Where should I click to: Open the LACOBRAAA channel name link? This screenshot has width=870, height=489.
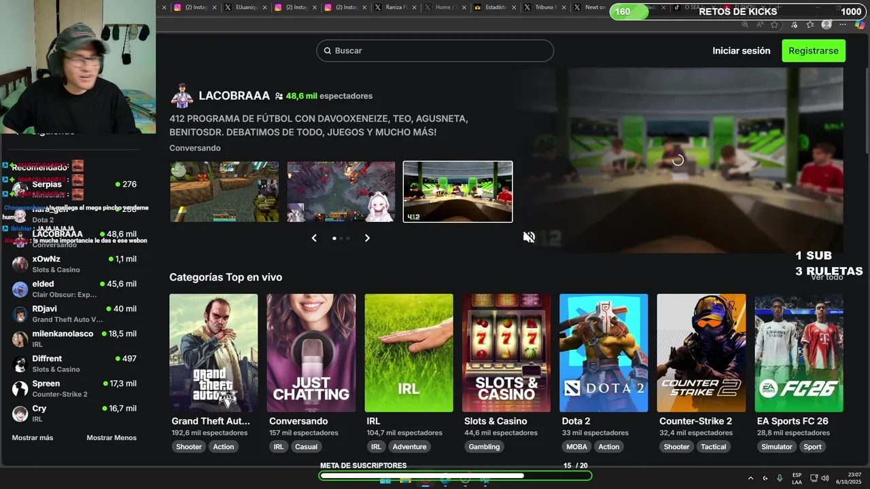coord(234,96)
